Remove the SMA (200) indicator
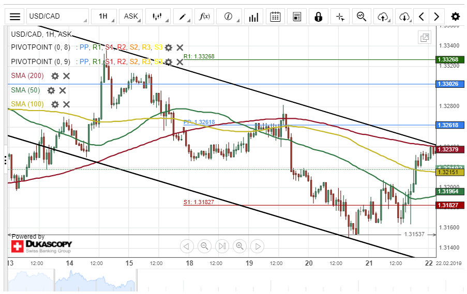 pos(66,76)
